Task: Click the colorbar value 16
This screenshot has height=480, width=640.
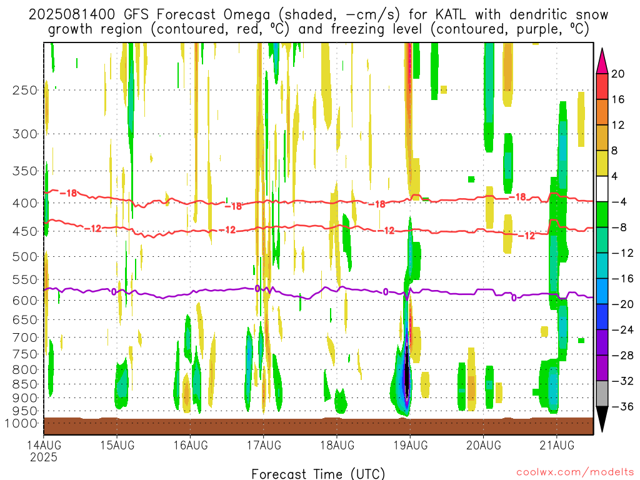Action: click(618, 99)
